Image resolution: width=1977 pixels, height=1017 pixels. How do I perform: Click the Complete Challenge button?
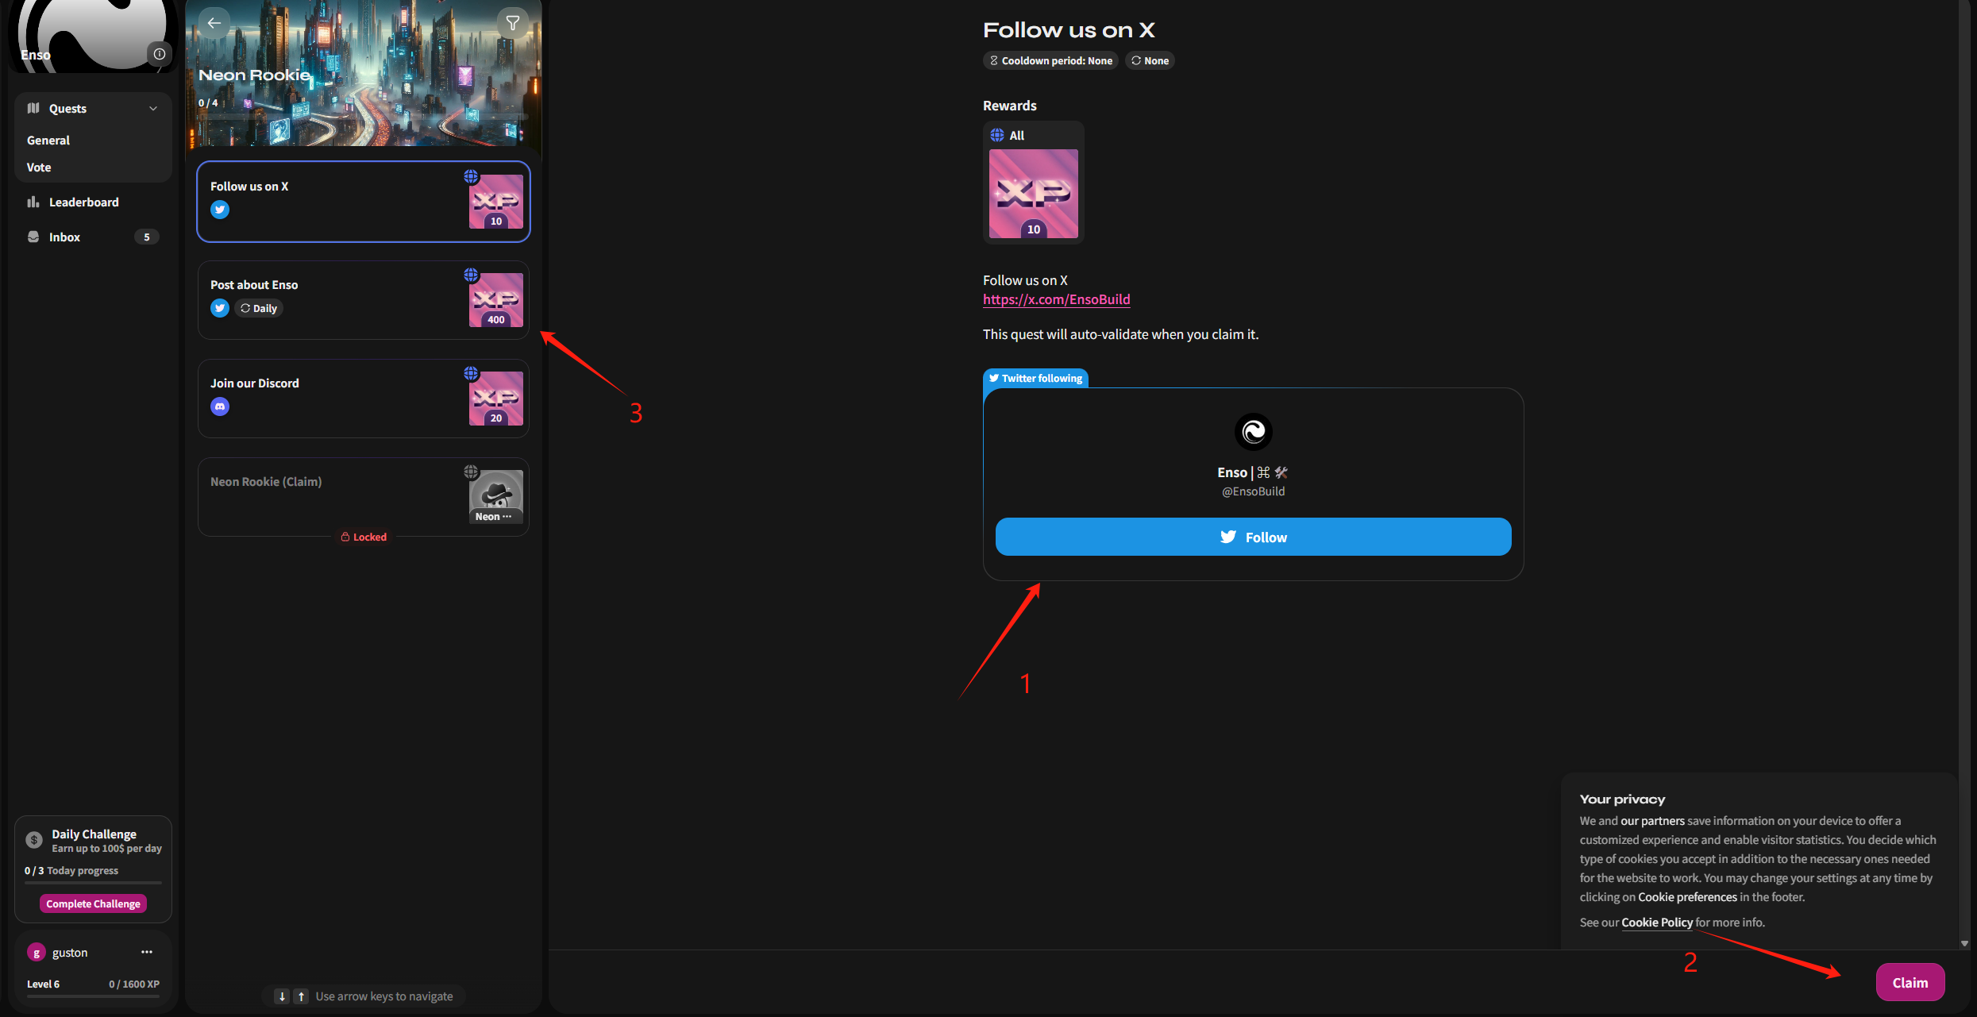coord(94,904)
